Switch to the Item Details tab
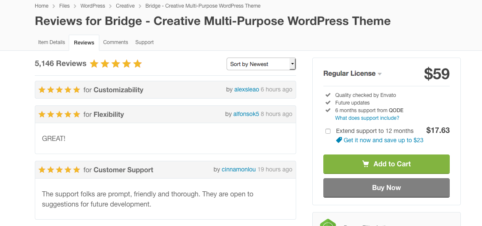 pyautogui.click(x=52, y=42)
